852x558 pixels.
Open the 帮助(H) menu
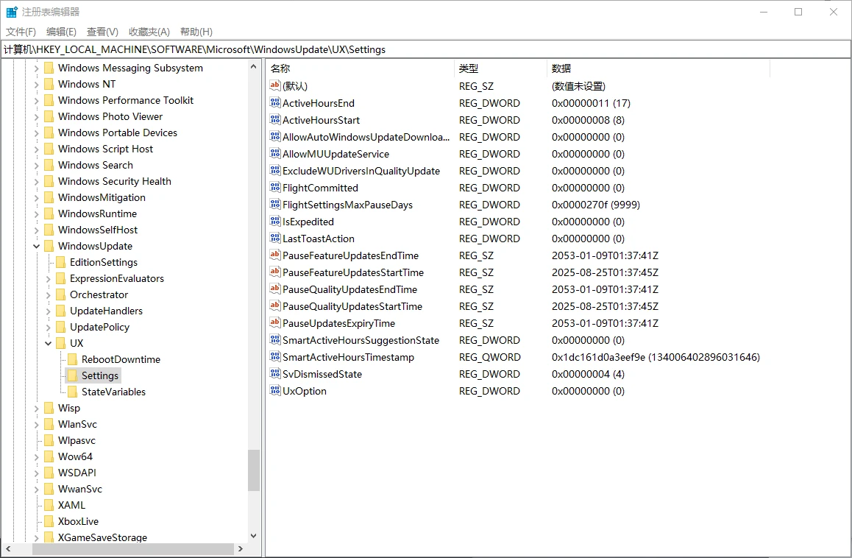point(196,32)
